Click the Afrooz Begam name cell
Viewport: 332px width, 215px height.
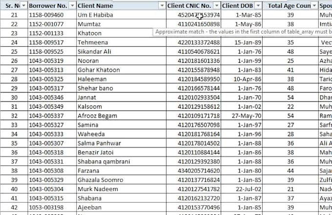point(121,116)
